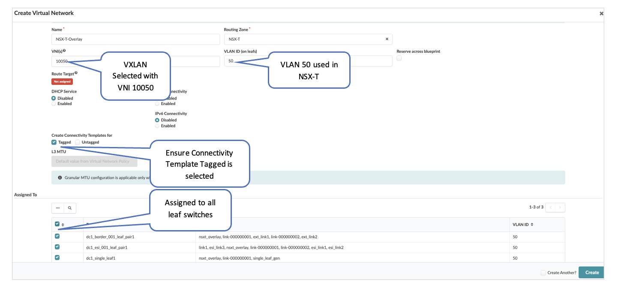The height and width of the screenshot is (288, 618).
Task: Toggle the Tagged connectivity template checkbox
Action: coord(54,142)
